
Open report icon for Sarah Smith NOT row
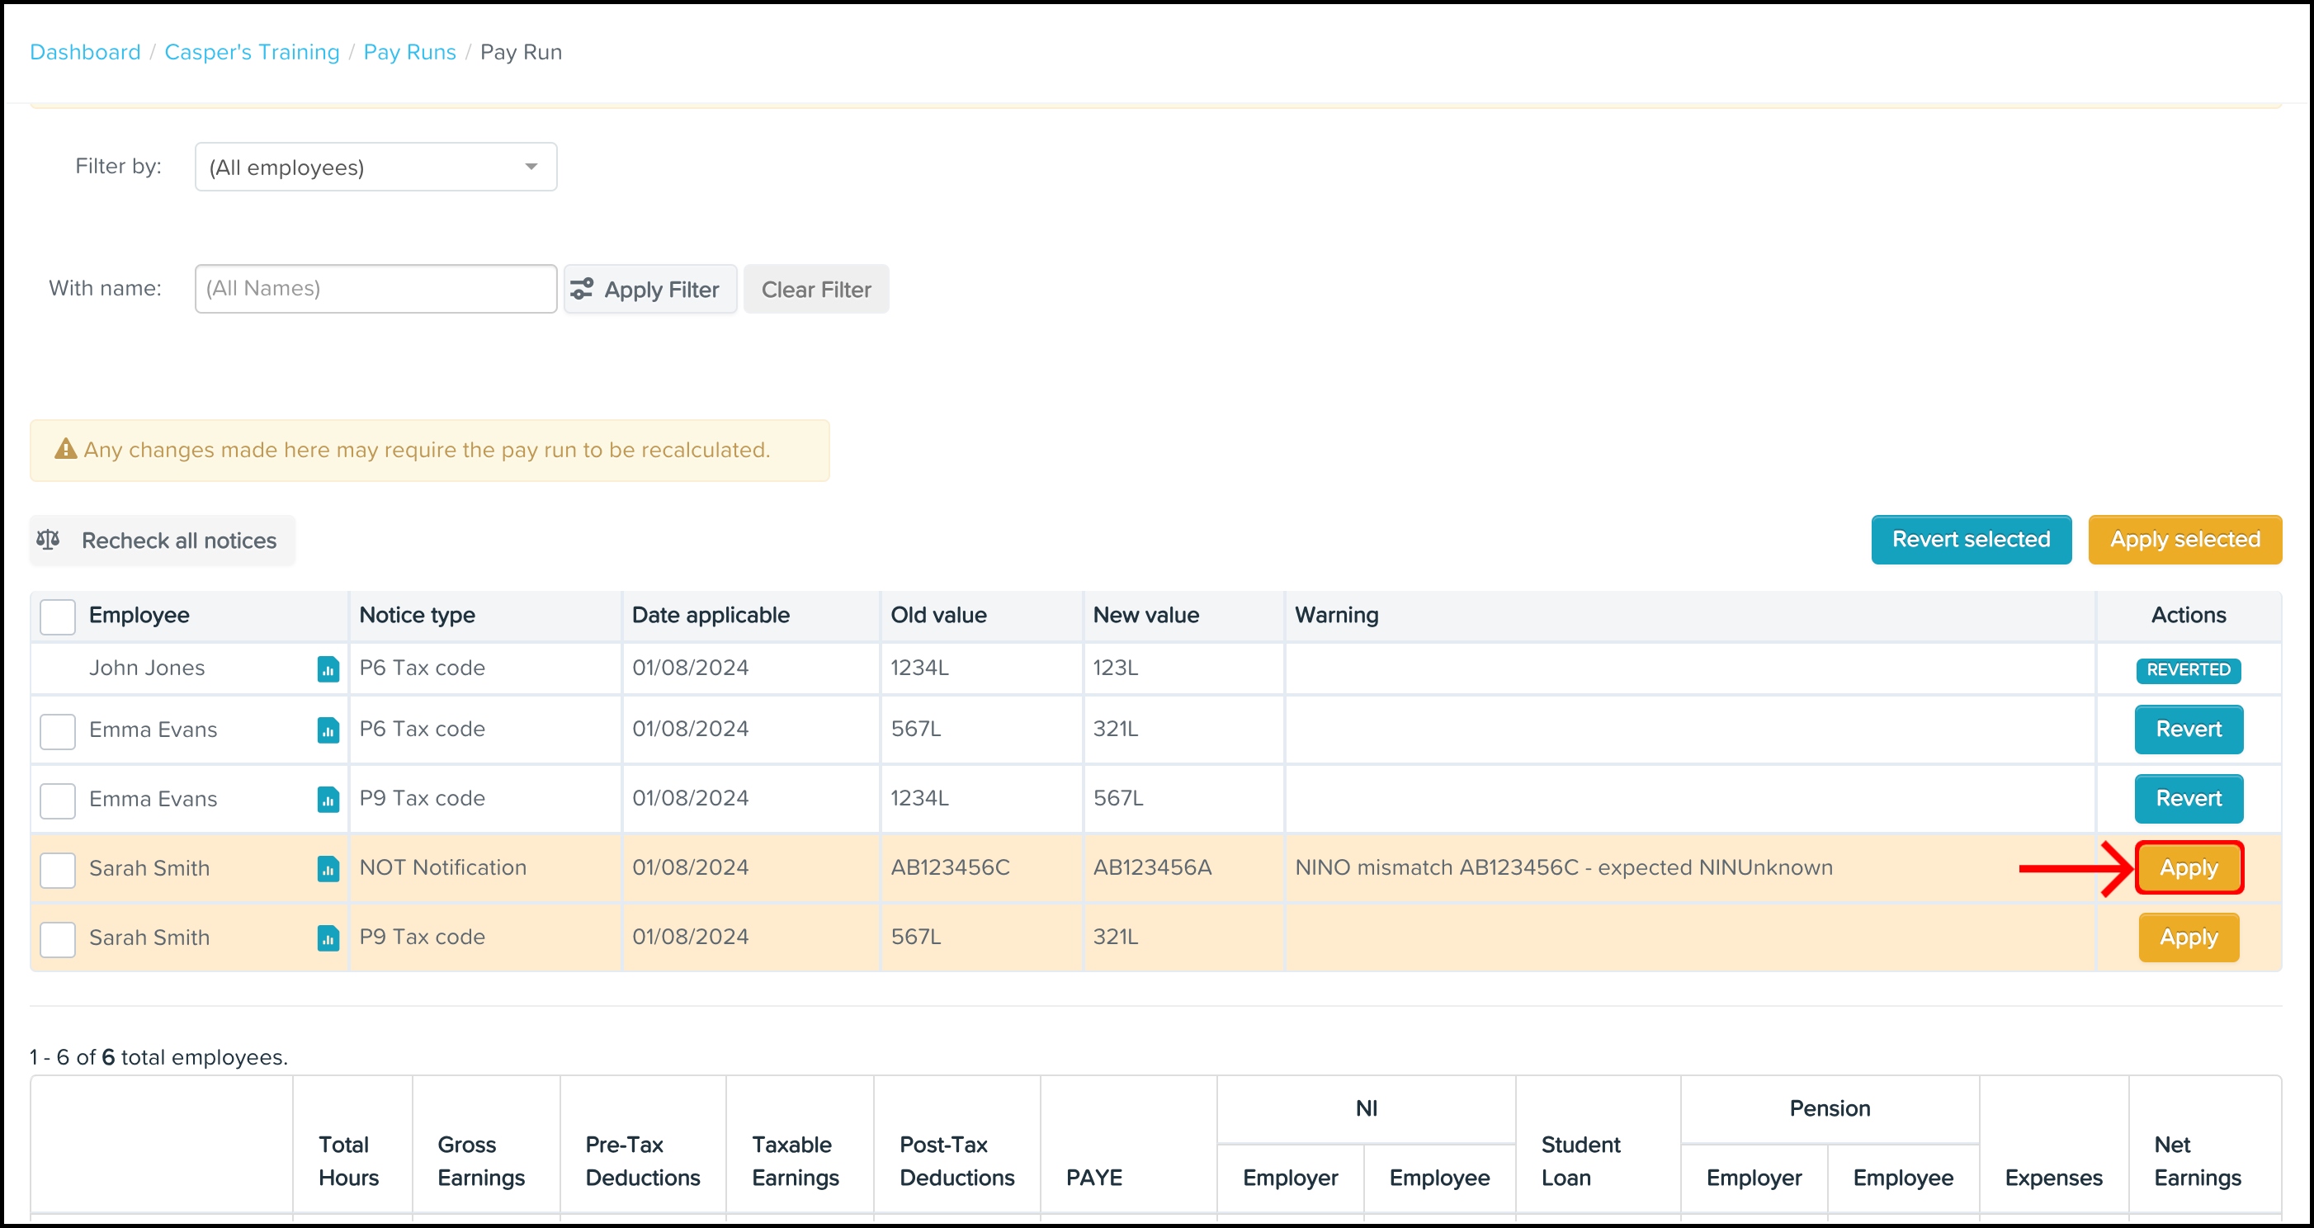point(328,869)
